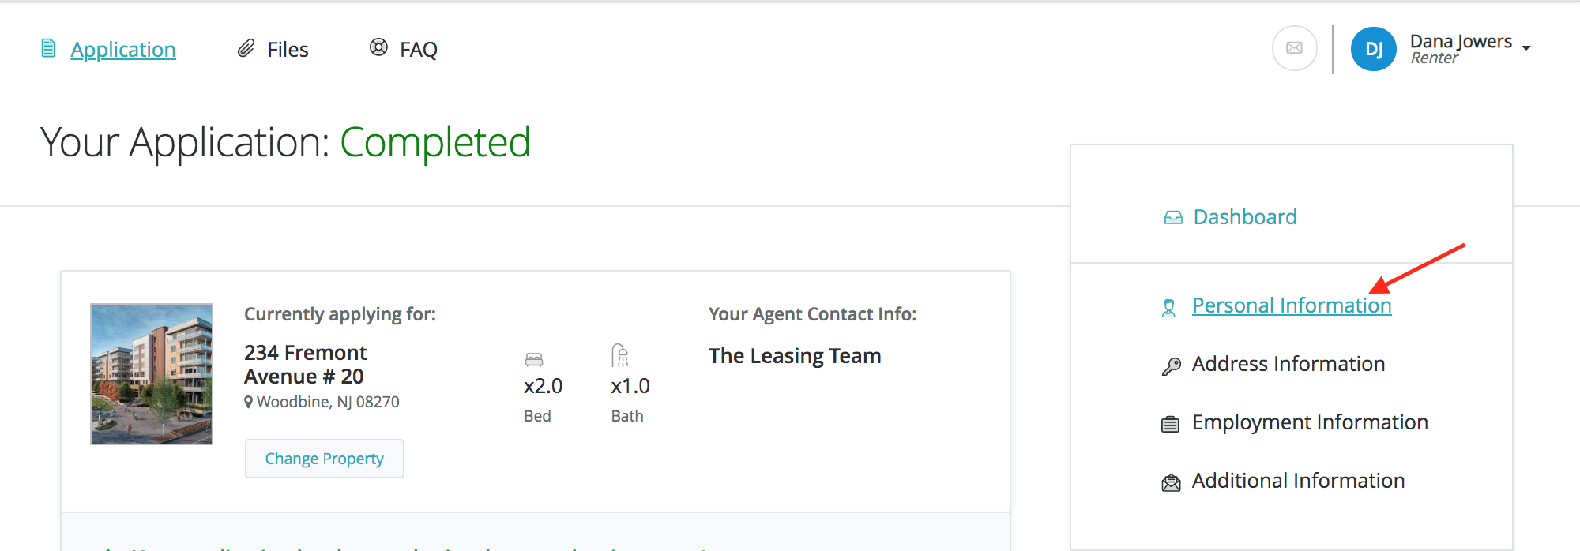1580x551 pixels.
Task: Click the DJ user avatar
Action: 1374,49
